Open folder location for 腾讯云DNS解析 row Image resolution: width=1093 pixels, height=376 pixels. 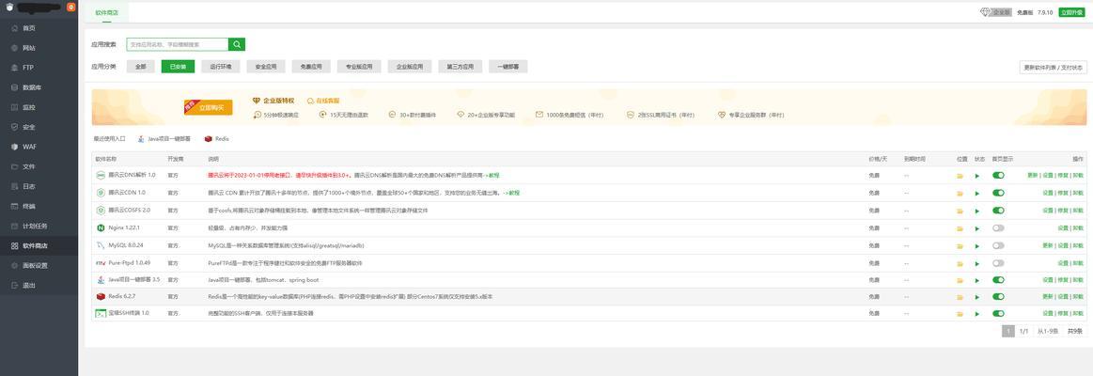[x=960, y=176]
